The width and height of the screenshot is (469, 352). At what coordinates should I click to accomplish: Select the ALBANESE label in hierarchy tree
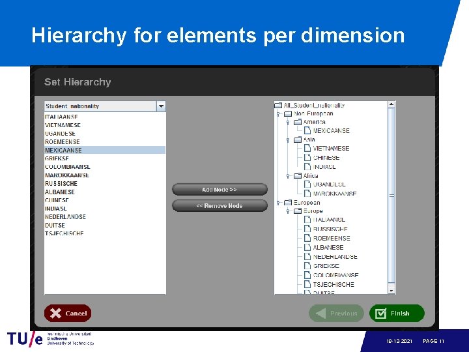pos(328,248)
